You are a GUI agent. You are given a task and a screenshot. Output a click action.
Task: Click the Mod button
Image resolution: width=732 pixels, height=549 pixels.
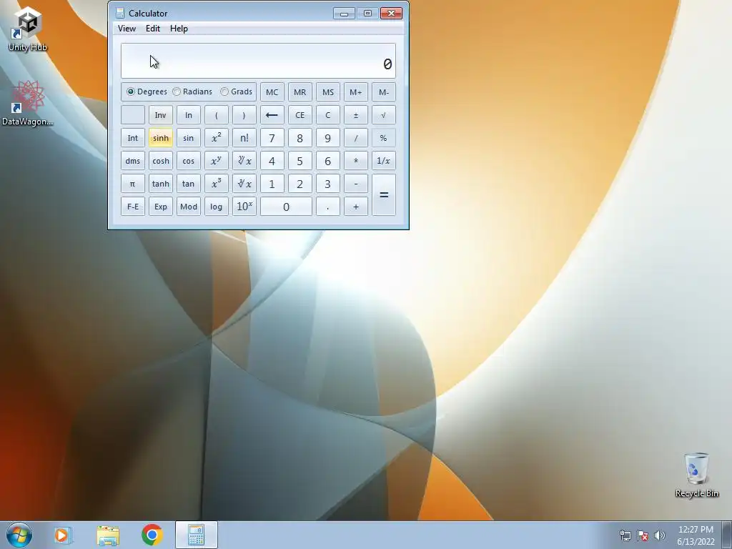tap(188, 207)
